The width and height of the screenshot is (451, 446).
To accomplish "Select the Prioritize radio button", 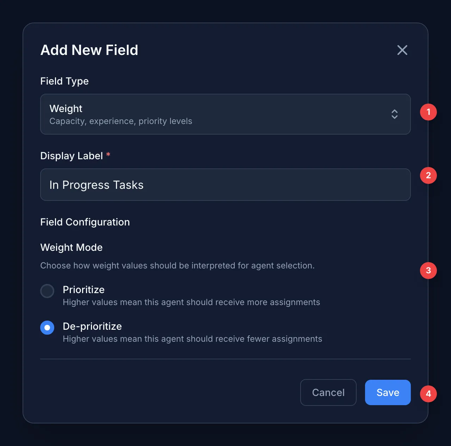I will tap(47, 291).
